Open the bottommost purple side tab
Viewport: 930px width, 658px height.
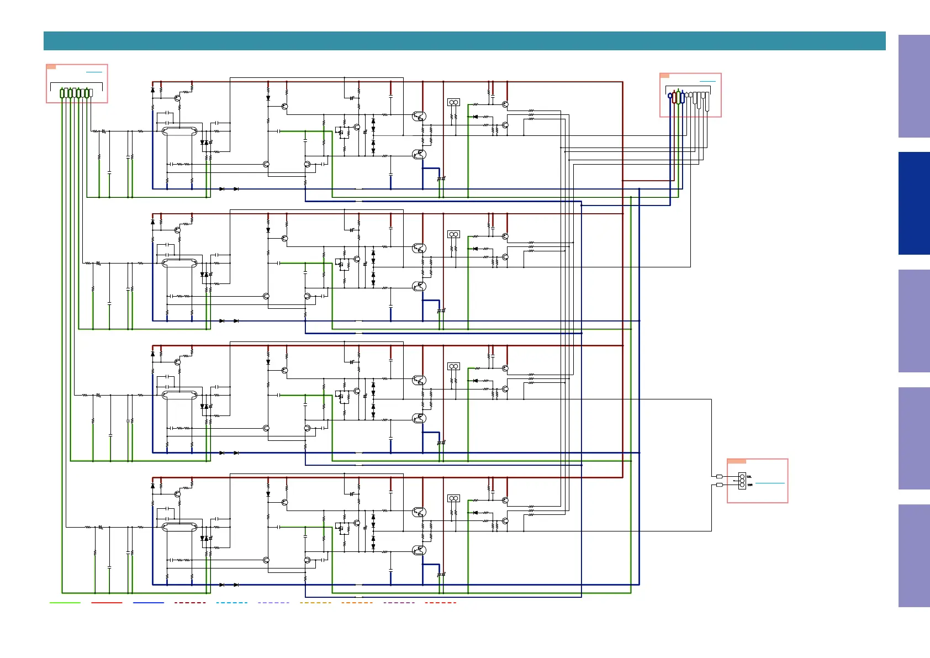tap(914, 556)
